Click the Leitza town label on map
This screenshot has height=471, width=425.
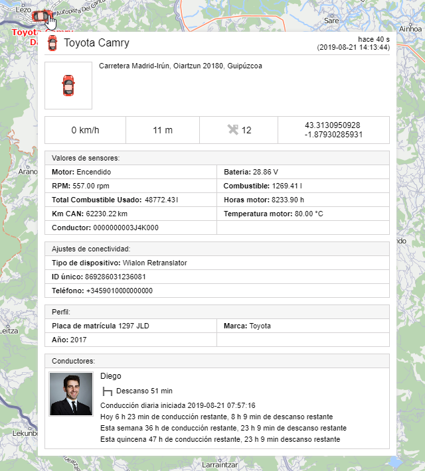(9, 331)
